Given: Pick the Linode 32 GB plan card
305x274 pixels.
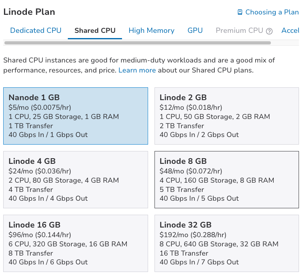Looking at the screenshot, I should pos(227,243).
